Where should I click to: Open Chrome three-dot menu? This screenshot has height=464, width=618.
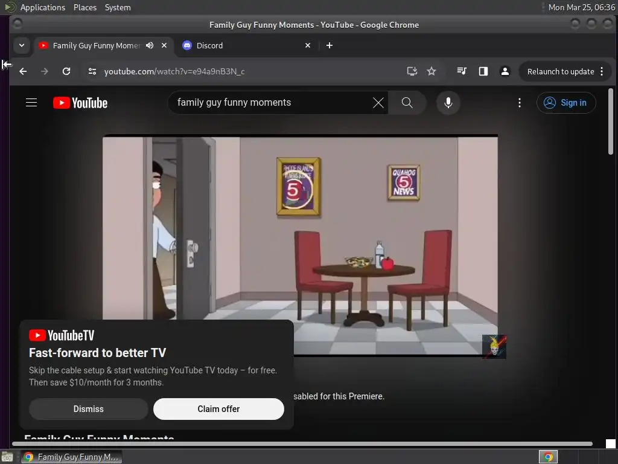602,71
